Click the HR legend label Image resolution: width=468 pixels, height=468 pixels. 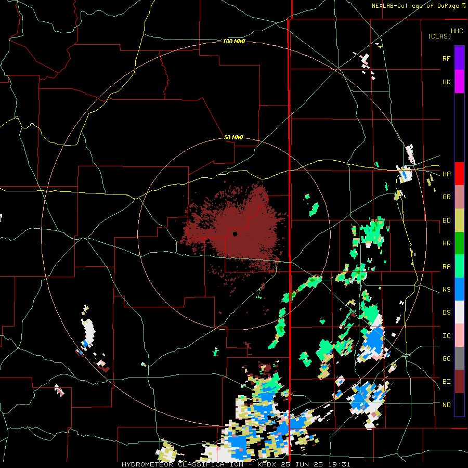coord(446,243)
